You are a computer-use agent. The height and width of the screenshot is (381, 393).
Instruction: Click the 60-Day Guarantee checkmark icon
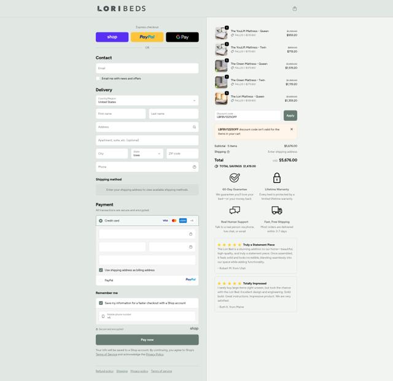click(x=235, y=178)
